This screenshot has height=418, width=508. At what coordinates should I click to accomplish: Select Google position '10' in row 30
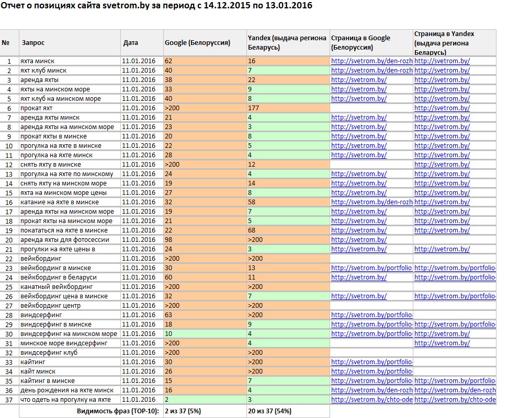pos(205,333)
